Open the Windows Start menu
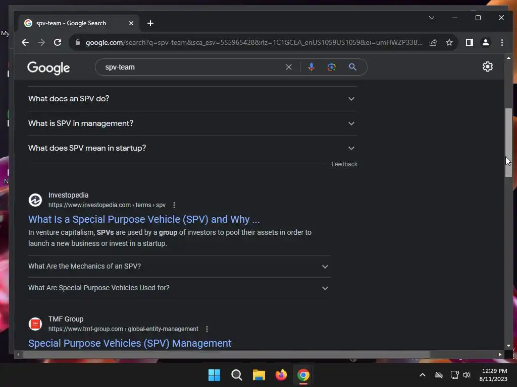 [214, 375]
